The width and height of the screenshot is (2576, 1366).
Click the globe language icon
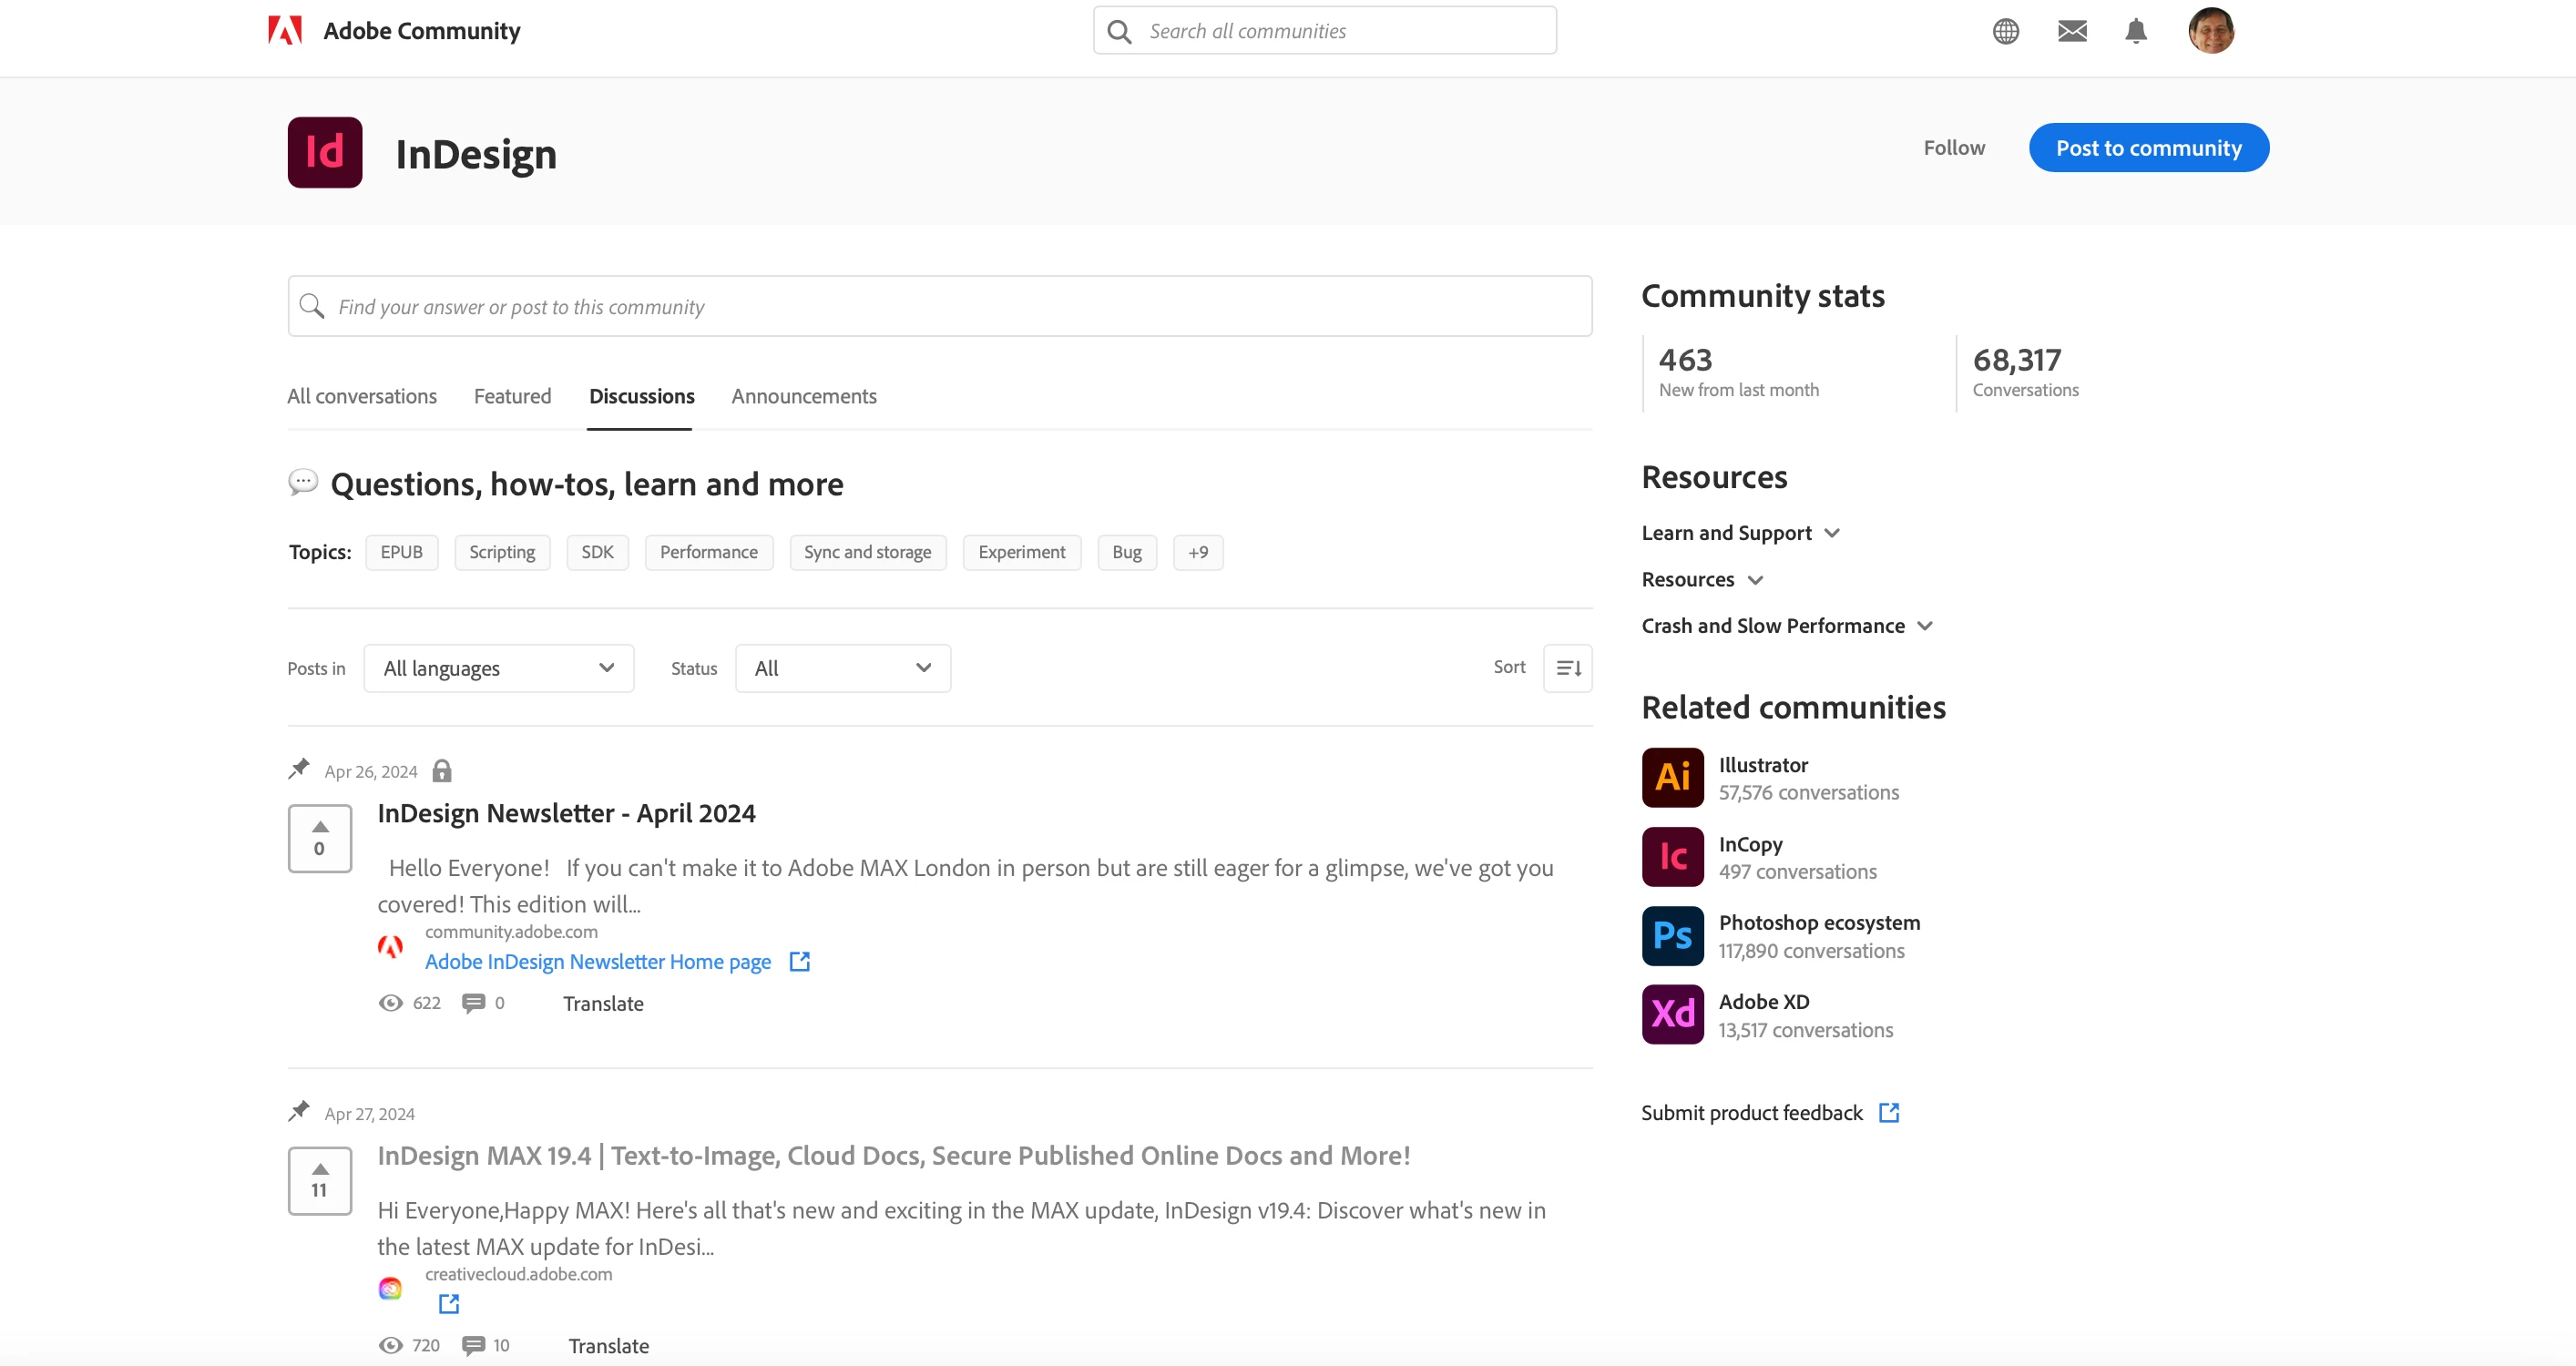(x=2005, y=31)
